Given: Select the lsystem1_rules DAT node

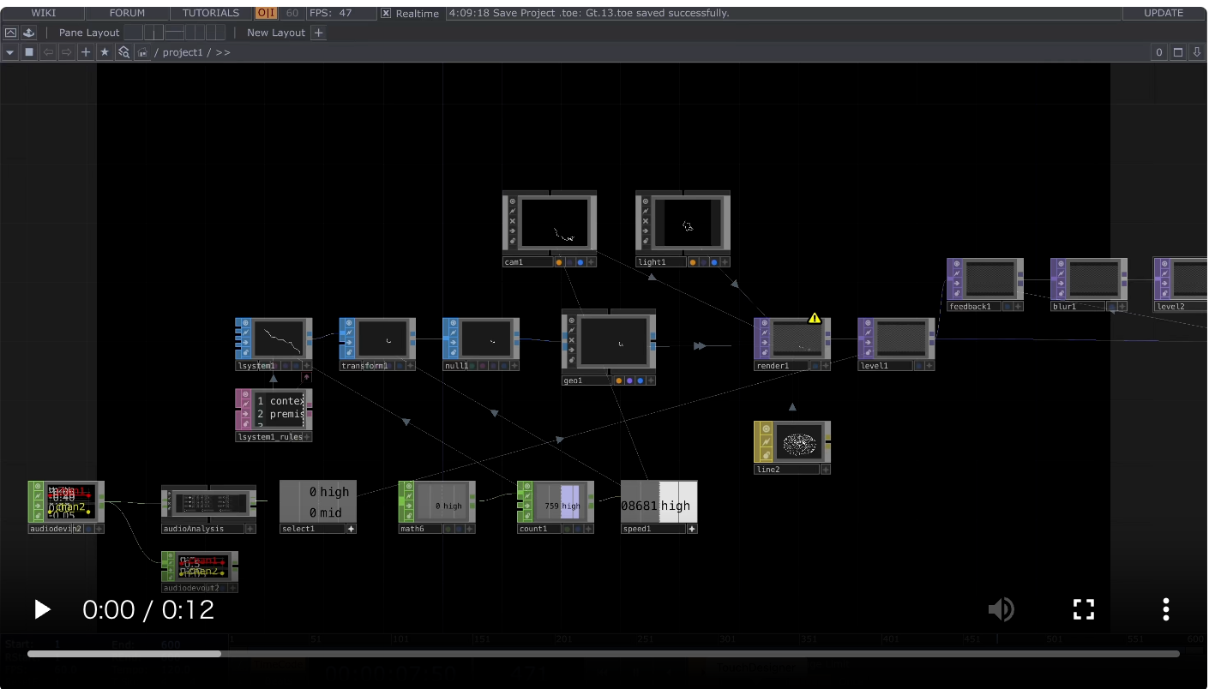Looking at the screenshot, I should pos(274,415).
